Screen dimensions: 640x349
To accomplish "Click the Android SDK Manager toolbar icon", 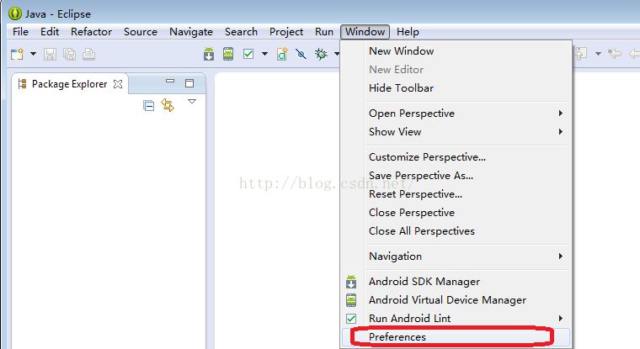I will tap(209, 54).
